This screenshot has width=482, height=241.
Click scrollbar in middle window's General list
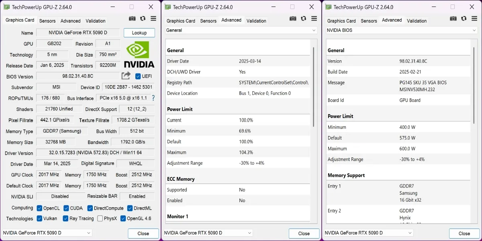314,86
